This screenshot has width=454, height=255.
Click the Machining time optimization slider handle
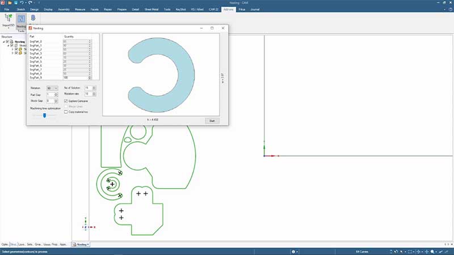(44, 115)
